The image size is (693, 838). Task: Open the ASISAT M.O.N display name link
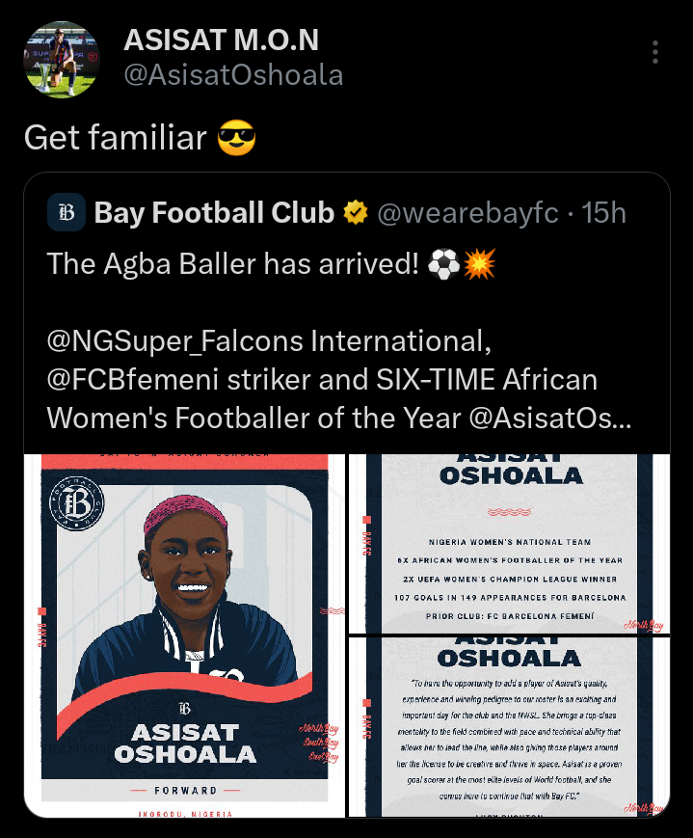pos(221,41)
